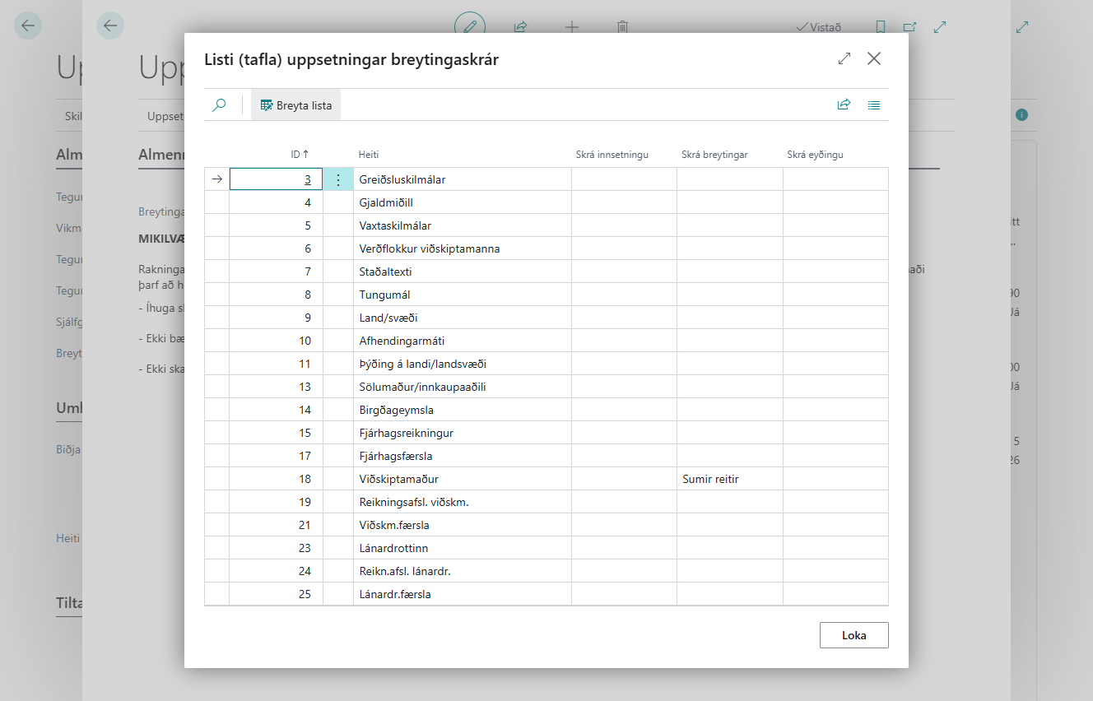1093x701 pixels.
Task: Click the outermost expand arrows icon at far right
Action: [1022, 26]
